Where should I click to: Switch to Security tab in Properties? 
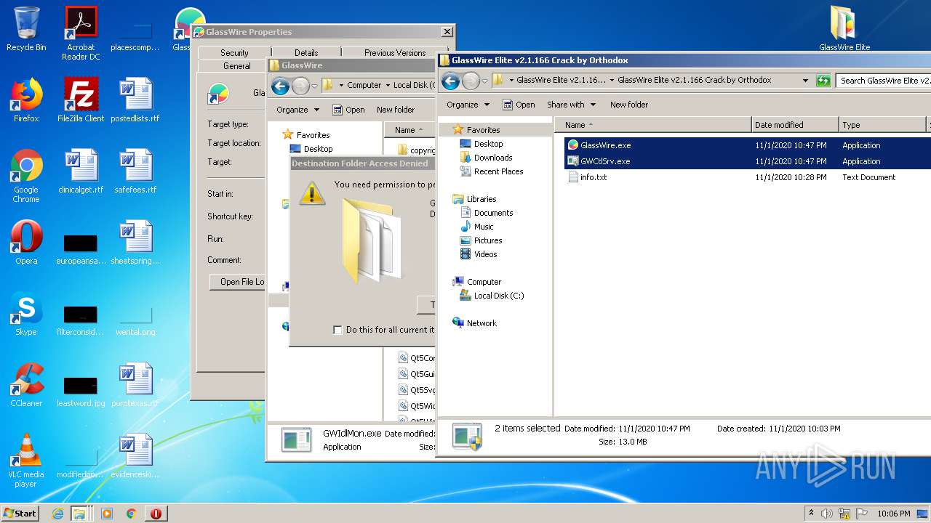234,52
